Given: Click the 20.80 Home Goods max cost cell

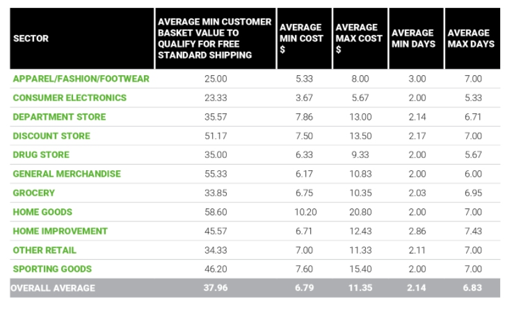Looking at the screenshot, I should [360, 212].
